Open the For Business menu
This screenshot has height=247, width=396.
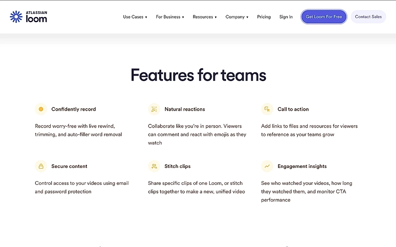[170, 17]
